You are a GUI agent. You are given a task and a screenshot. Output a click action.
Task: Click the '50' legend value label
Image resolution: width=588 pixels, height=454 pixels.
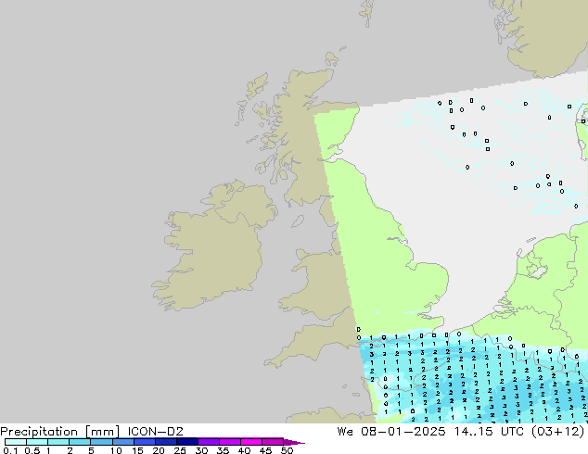click(x=288, y=450)
